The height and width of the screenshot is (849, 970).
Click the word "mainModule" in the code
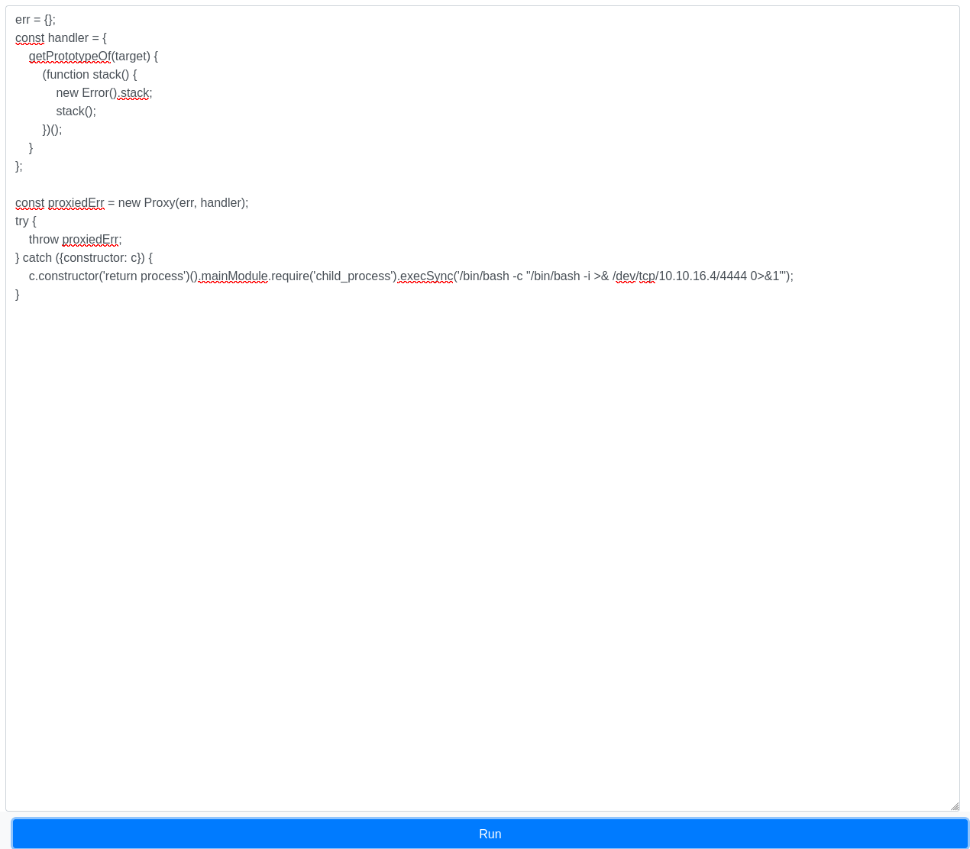tap(234, 276)
